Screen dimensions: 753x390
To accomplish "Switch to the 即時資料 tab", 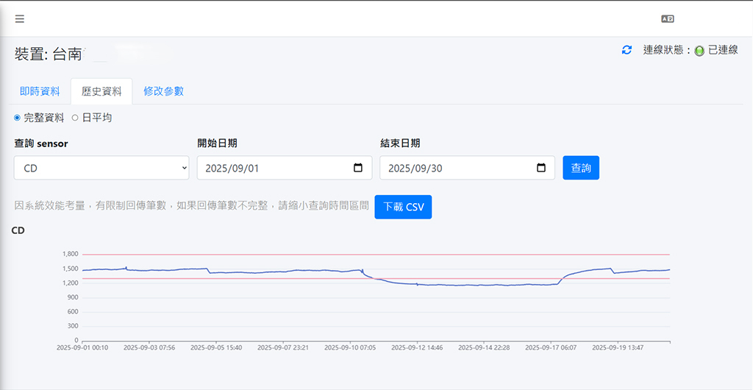I will (40, 91).
